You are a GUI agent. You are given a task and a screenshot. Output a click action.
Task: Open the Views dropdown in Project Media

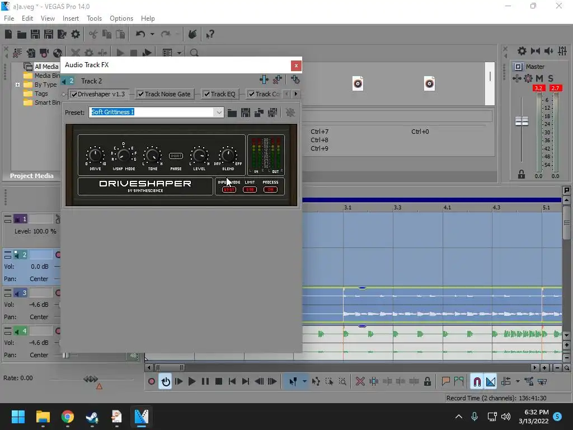point(179,53)
